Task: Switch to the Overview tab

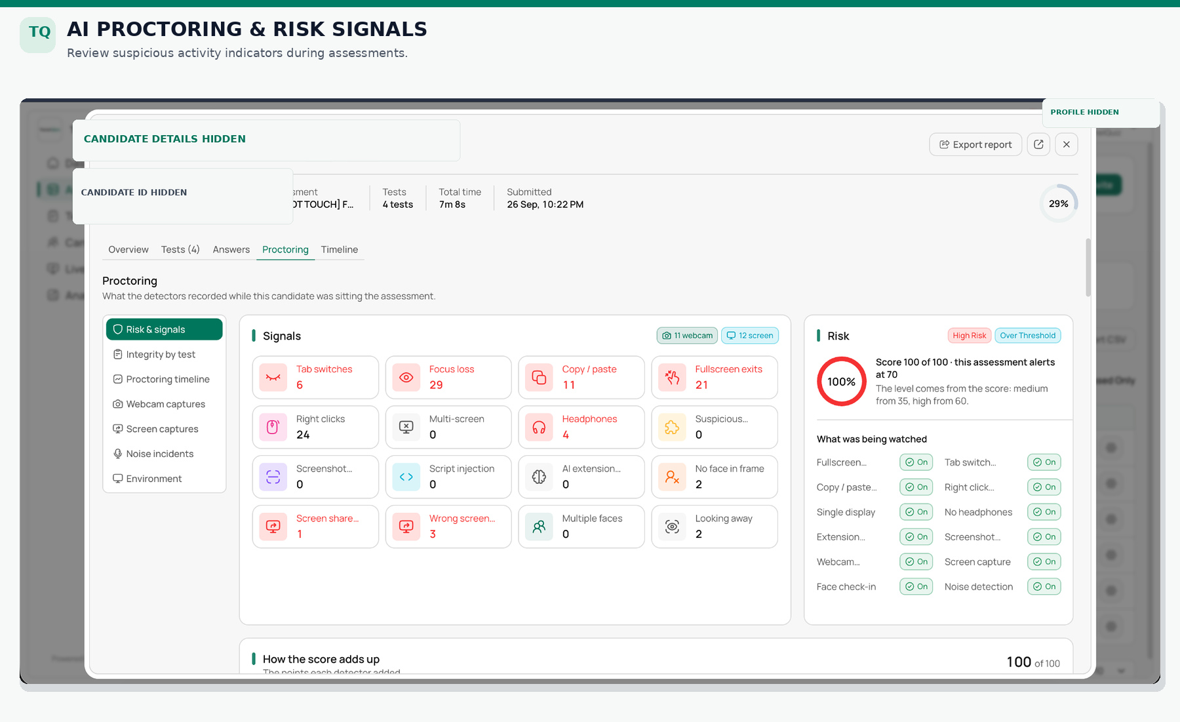Action: click(128, 250)
